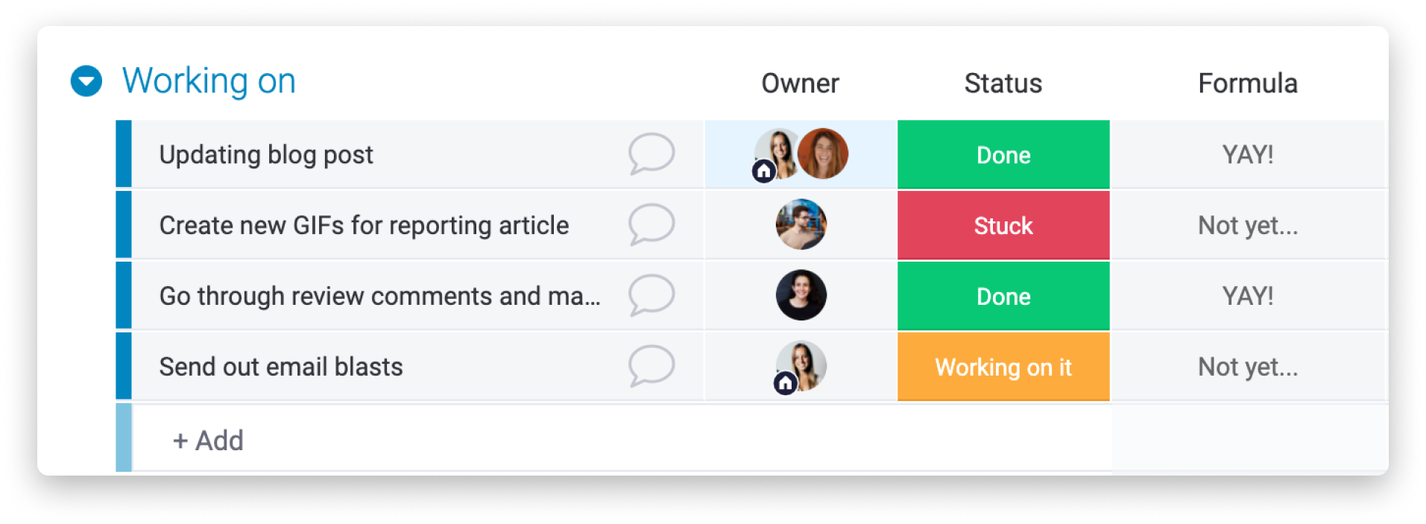Open comments for Send out email blasts
Viewport: 1426px width, 524px height.
tap(651, 366)
